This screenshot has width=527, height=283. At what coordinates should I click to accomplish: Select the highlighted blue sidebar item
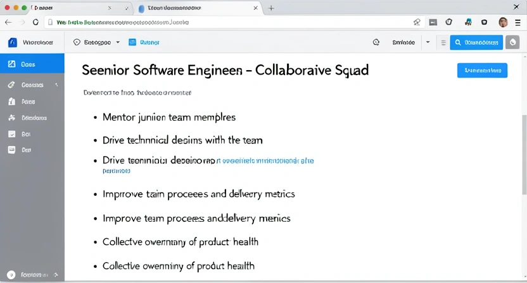point(32,64)
